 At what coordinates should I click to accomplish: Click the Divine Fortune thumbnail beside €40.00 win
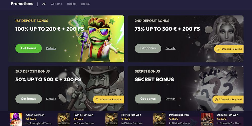pyautogui.click(x=64, y=119)
